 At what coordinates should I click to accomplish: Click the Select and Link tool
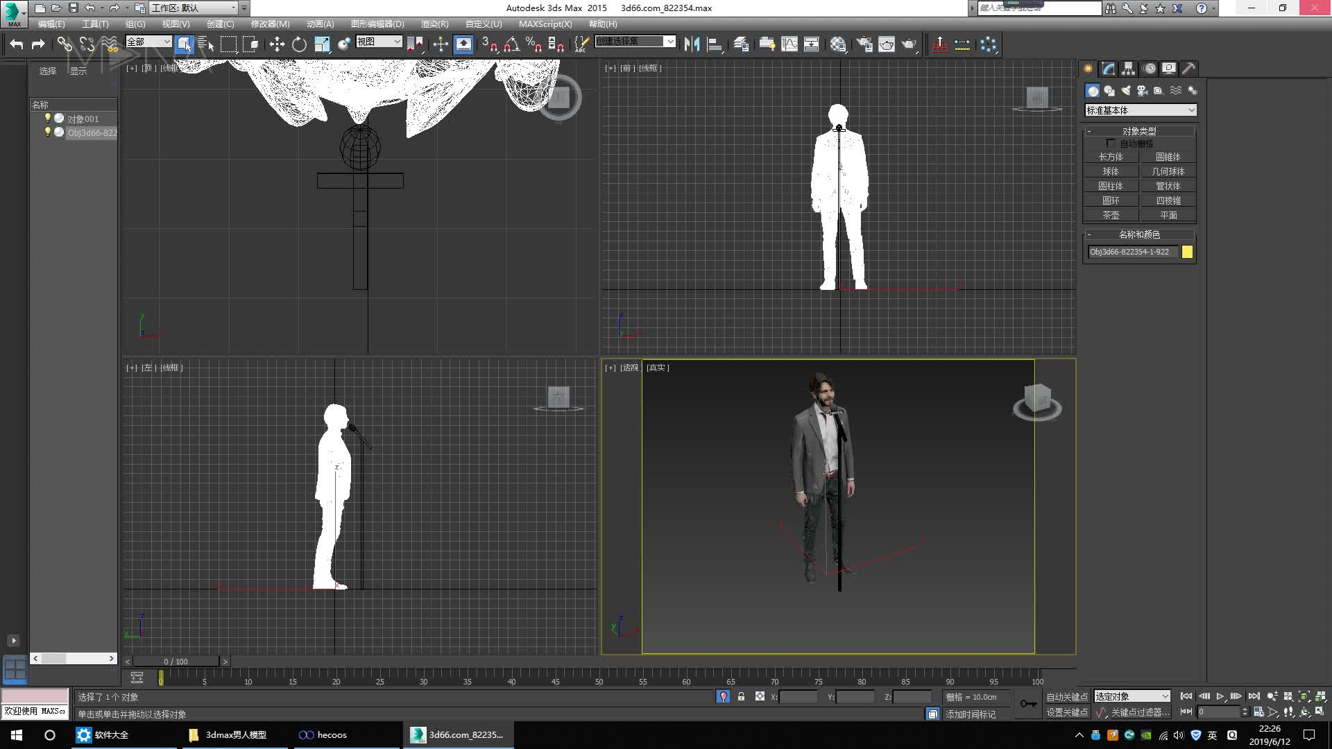(65, 44)
